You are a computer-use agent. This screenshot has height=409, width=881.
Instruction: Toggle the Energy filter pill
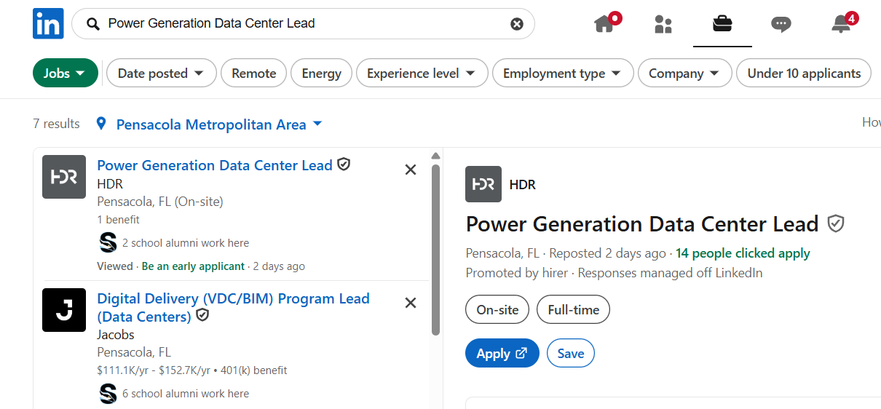coord(322,73)
